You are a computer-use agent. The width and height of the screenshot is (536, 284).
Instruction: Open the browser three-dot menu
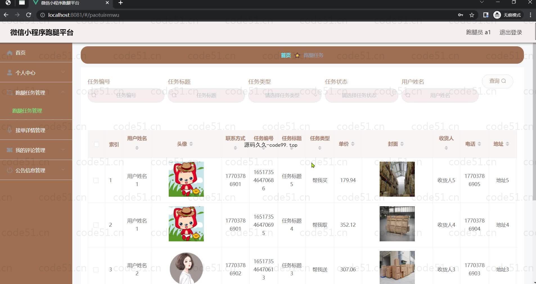tap(530, 15)
